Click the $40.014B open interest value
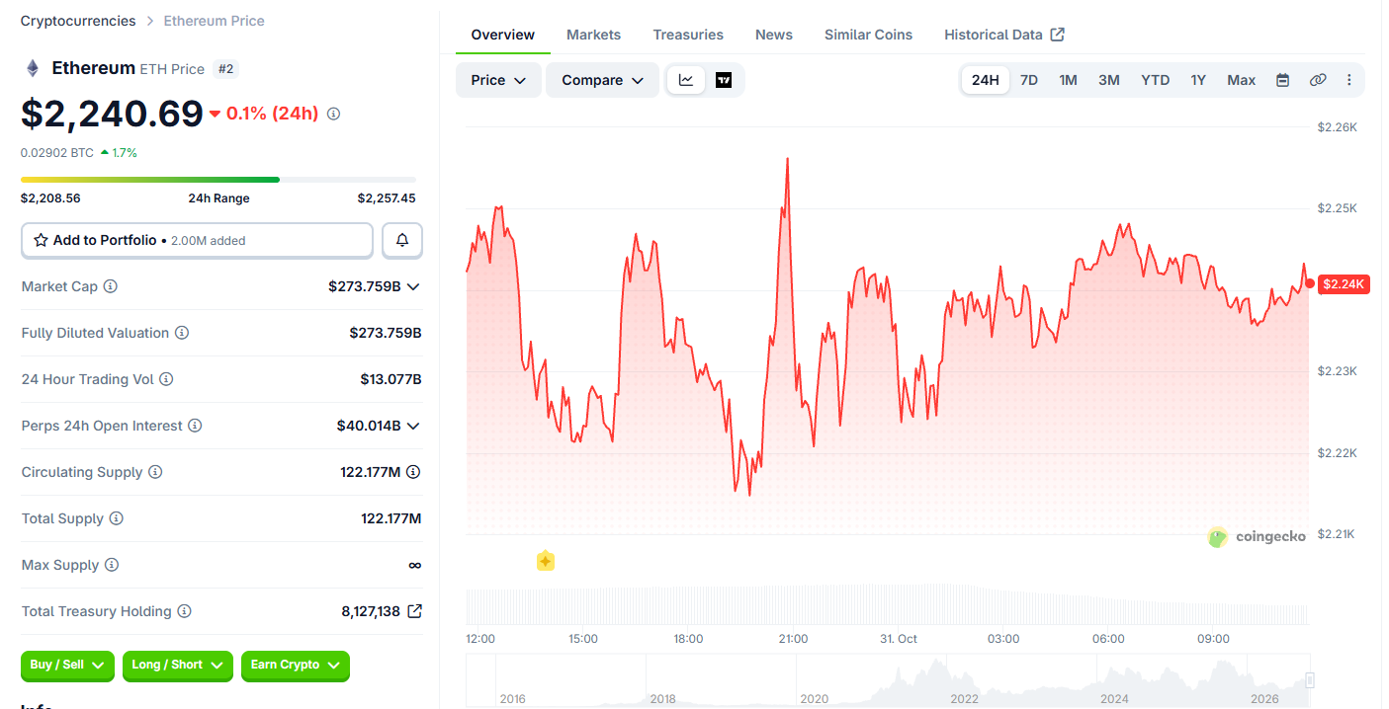Viewport: 1389px width, 709px height. coord(369,426)
